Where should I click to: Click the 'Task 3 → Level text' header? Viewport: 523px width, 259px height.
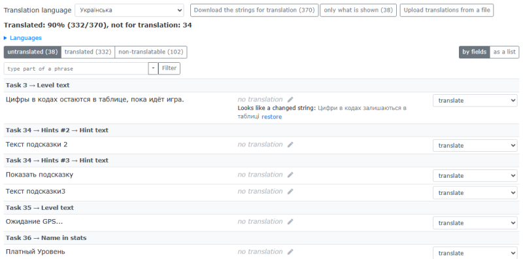click(x=38, y=86)
